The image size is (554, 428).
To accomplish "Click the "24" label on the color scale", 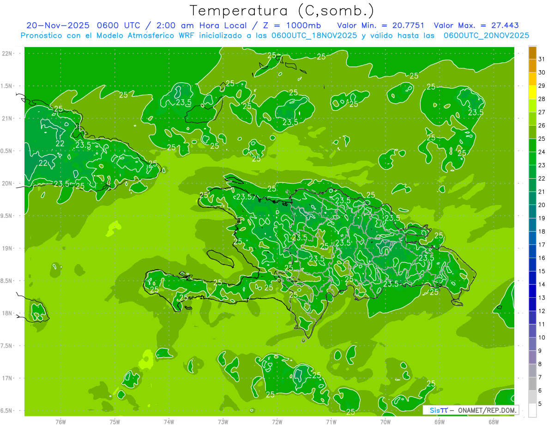I will pos(542,152).
